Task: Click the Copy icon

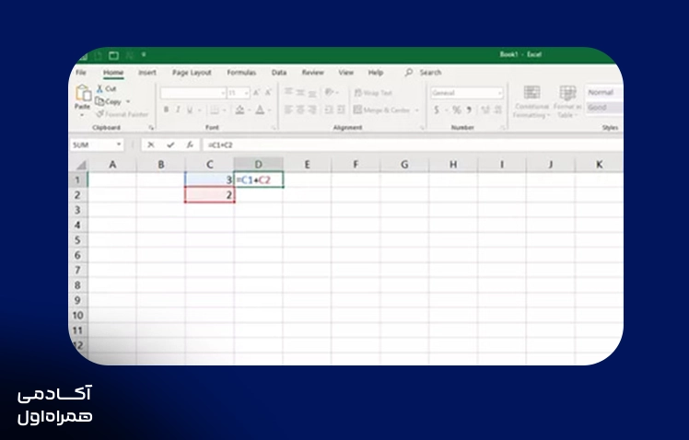Action: (99, 101)
